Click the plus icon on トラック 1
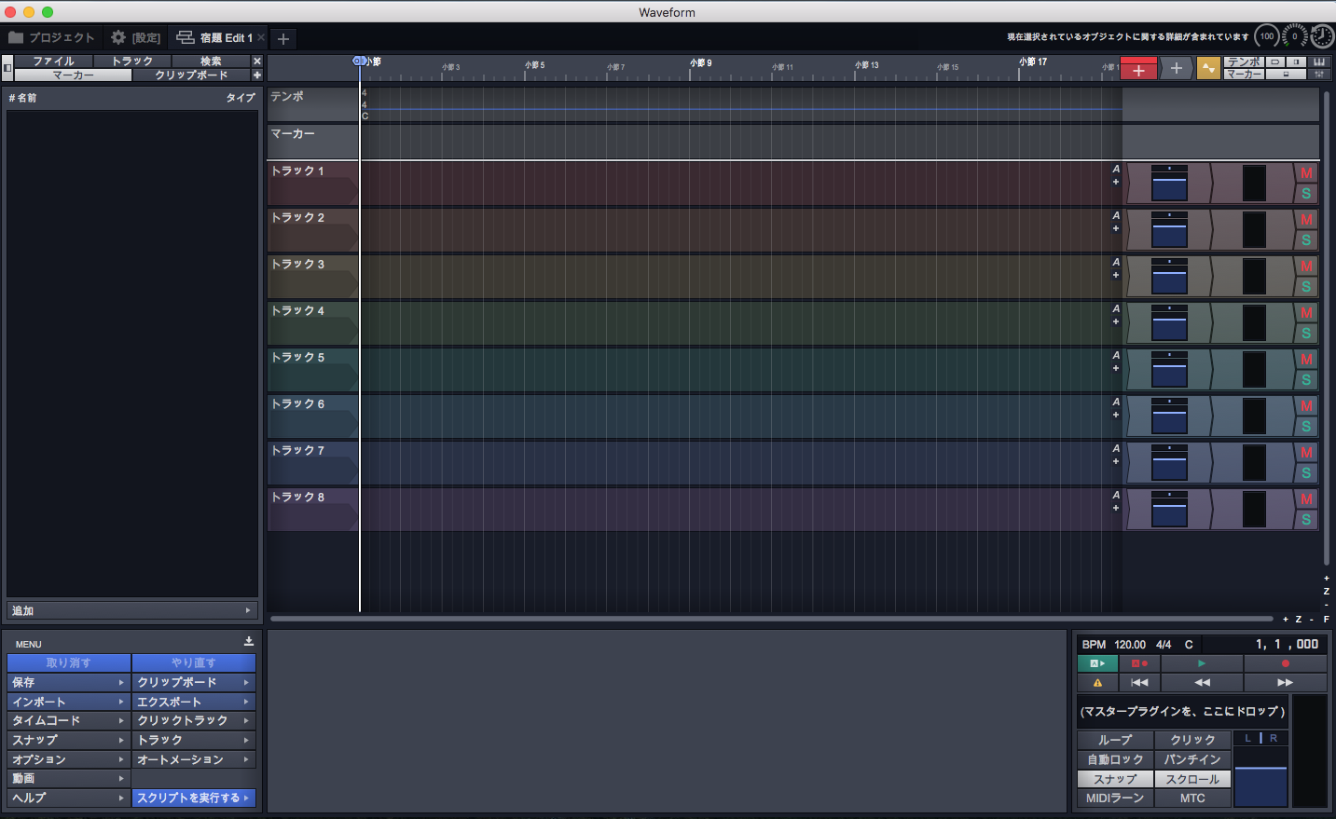 (x=1116, y=182)
